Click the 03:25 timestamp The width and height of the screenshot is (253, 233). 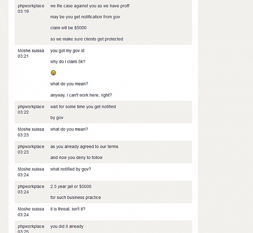pyautogui.click(x=23, y=231)
